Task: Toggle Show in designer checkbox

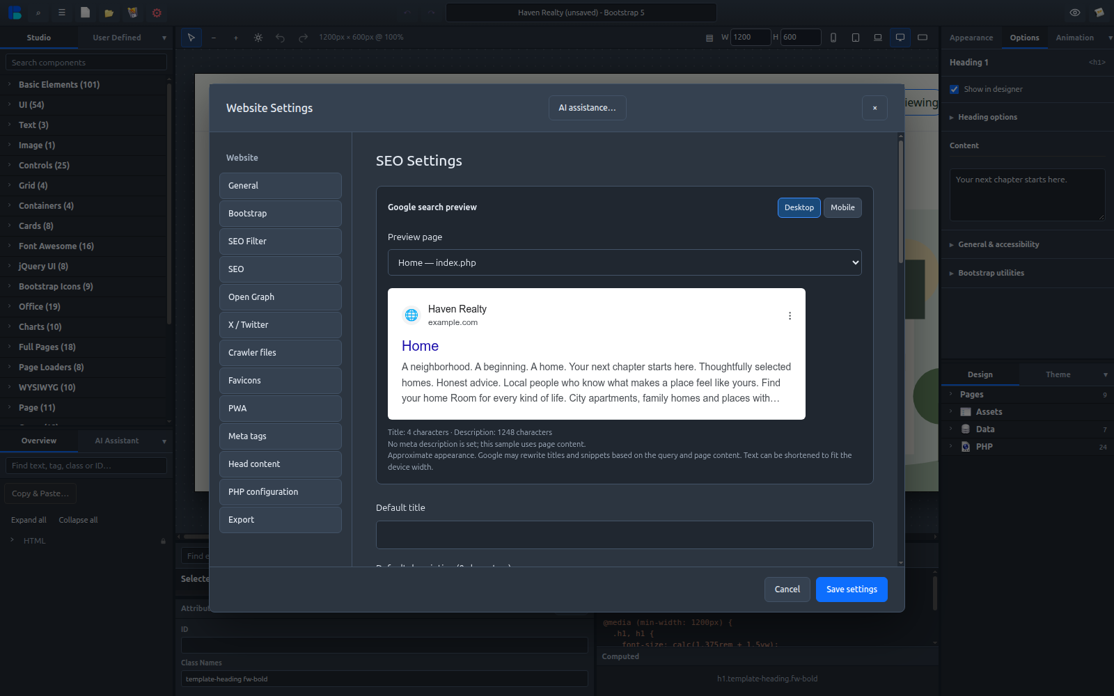Action: [955, 89]
